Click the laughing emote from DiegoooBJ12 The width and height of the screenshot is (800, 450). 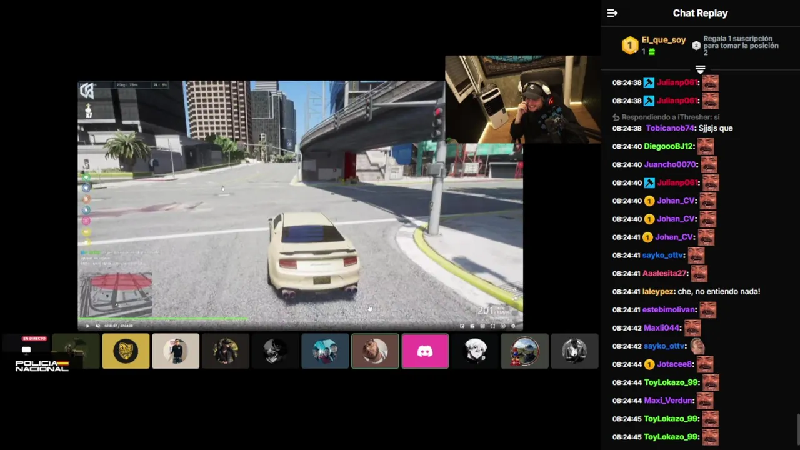coord(706,146)
